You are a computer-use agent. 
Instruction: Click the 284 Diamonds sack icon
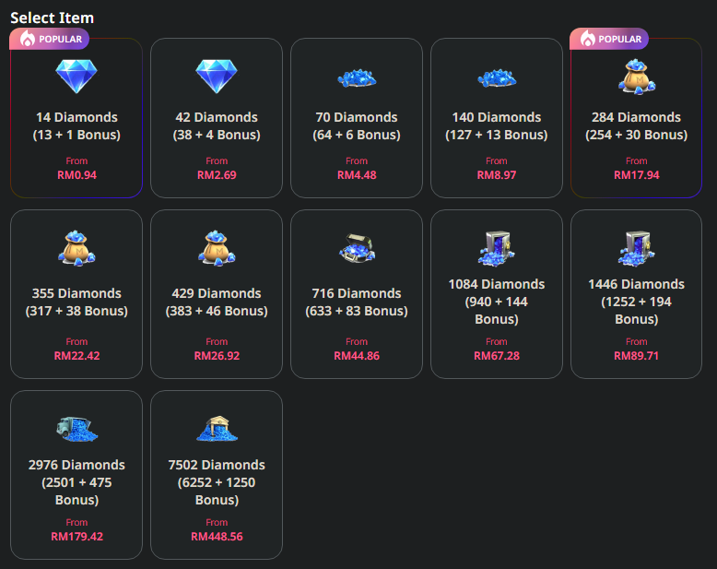tap(636, 77)
